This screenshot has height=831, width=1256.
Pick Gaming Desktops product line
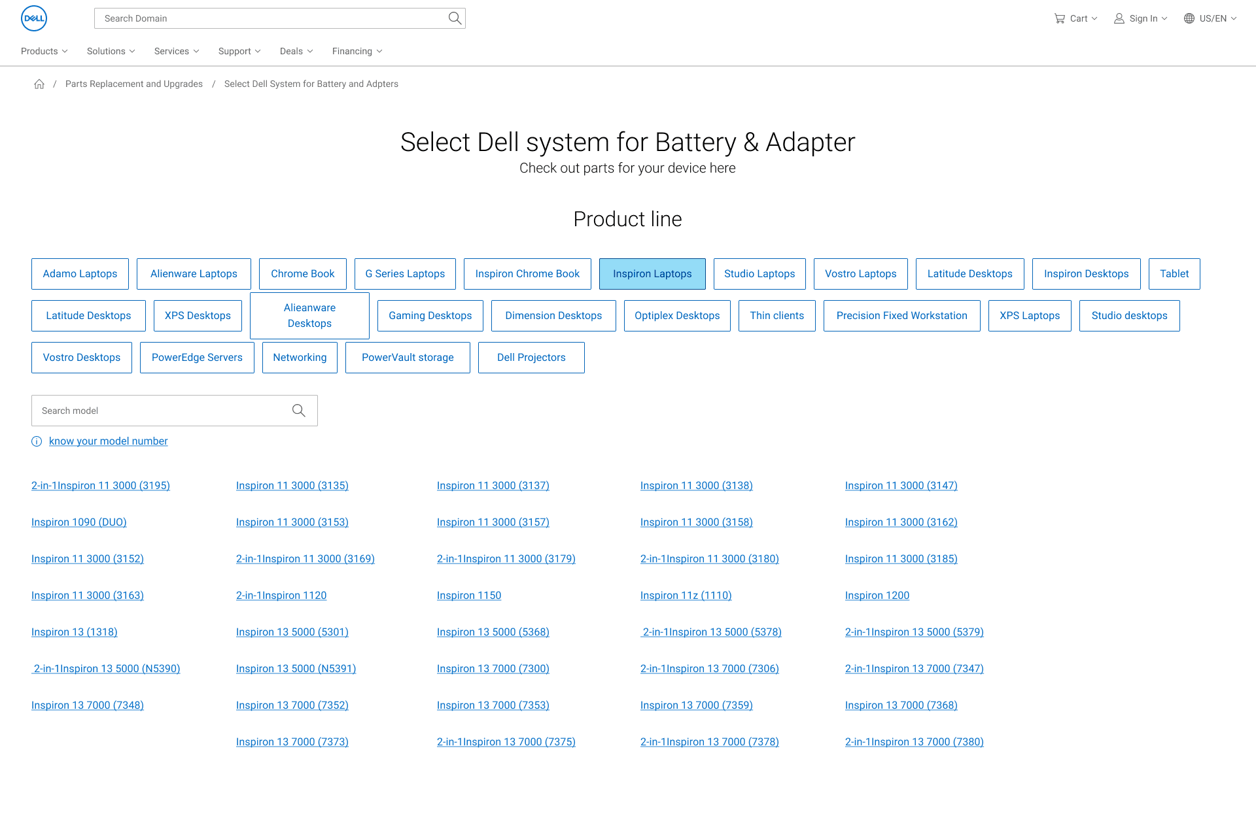click(430, 316)
